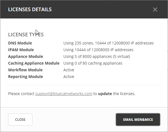Click the 'Please contact' text
The height and width of the screenshot is (132, 168).
[x=21, y=94]
